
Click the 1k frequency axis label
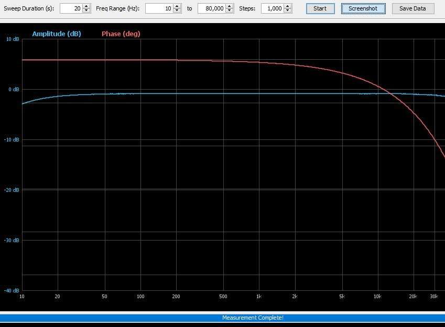pyautogui.click(x=258, y=297)
